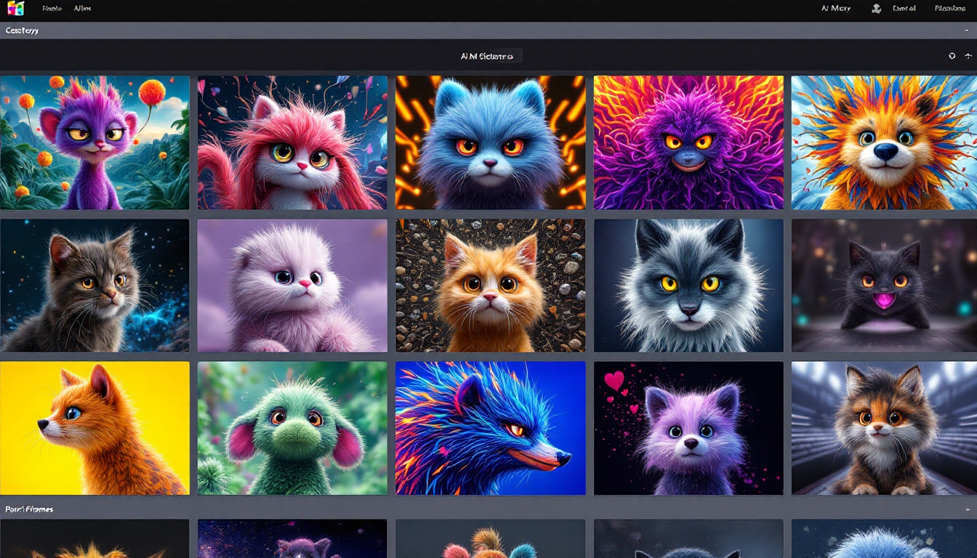
Task: Select the blue spiky hedgehog-wolf thumbnail
Action: [490, 428]
